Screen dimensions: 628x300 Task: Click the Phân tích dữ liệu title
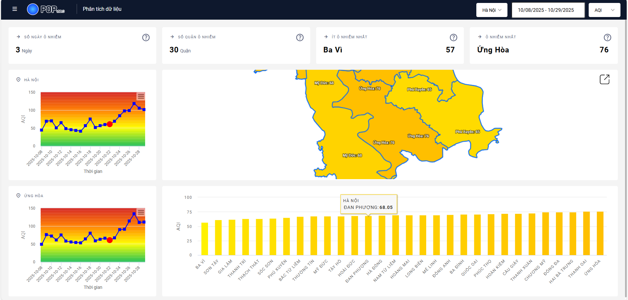pyautogui.click(x=102, y=9)
